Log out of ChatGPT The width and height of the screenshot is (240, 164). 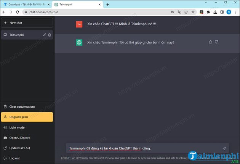(27, 158)
